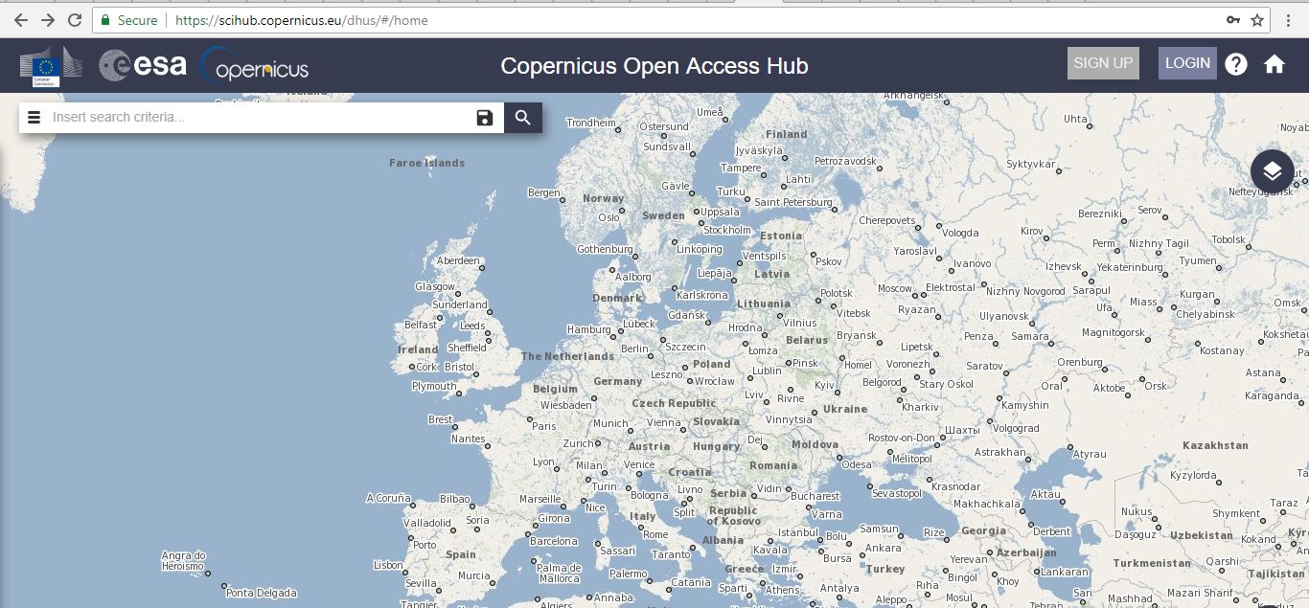Click the Copernicus logo
Image resolution: width=1309 pixels, height=608 pixels.
(255, 66)
